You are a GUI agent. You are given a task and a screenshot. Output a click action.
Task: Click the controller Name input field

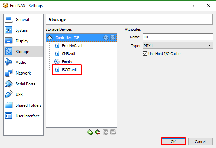pyautogui.click(x=178, y=37)
